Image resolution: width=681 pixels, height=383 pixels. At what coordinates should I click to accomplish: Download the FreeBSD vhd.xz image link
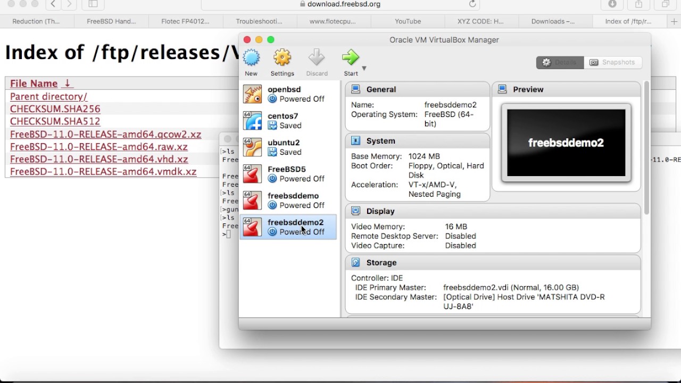(99, 159)
